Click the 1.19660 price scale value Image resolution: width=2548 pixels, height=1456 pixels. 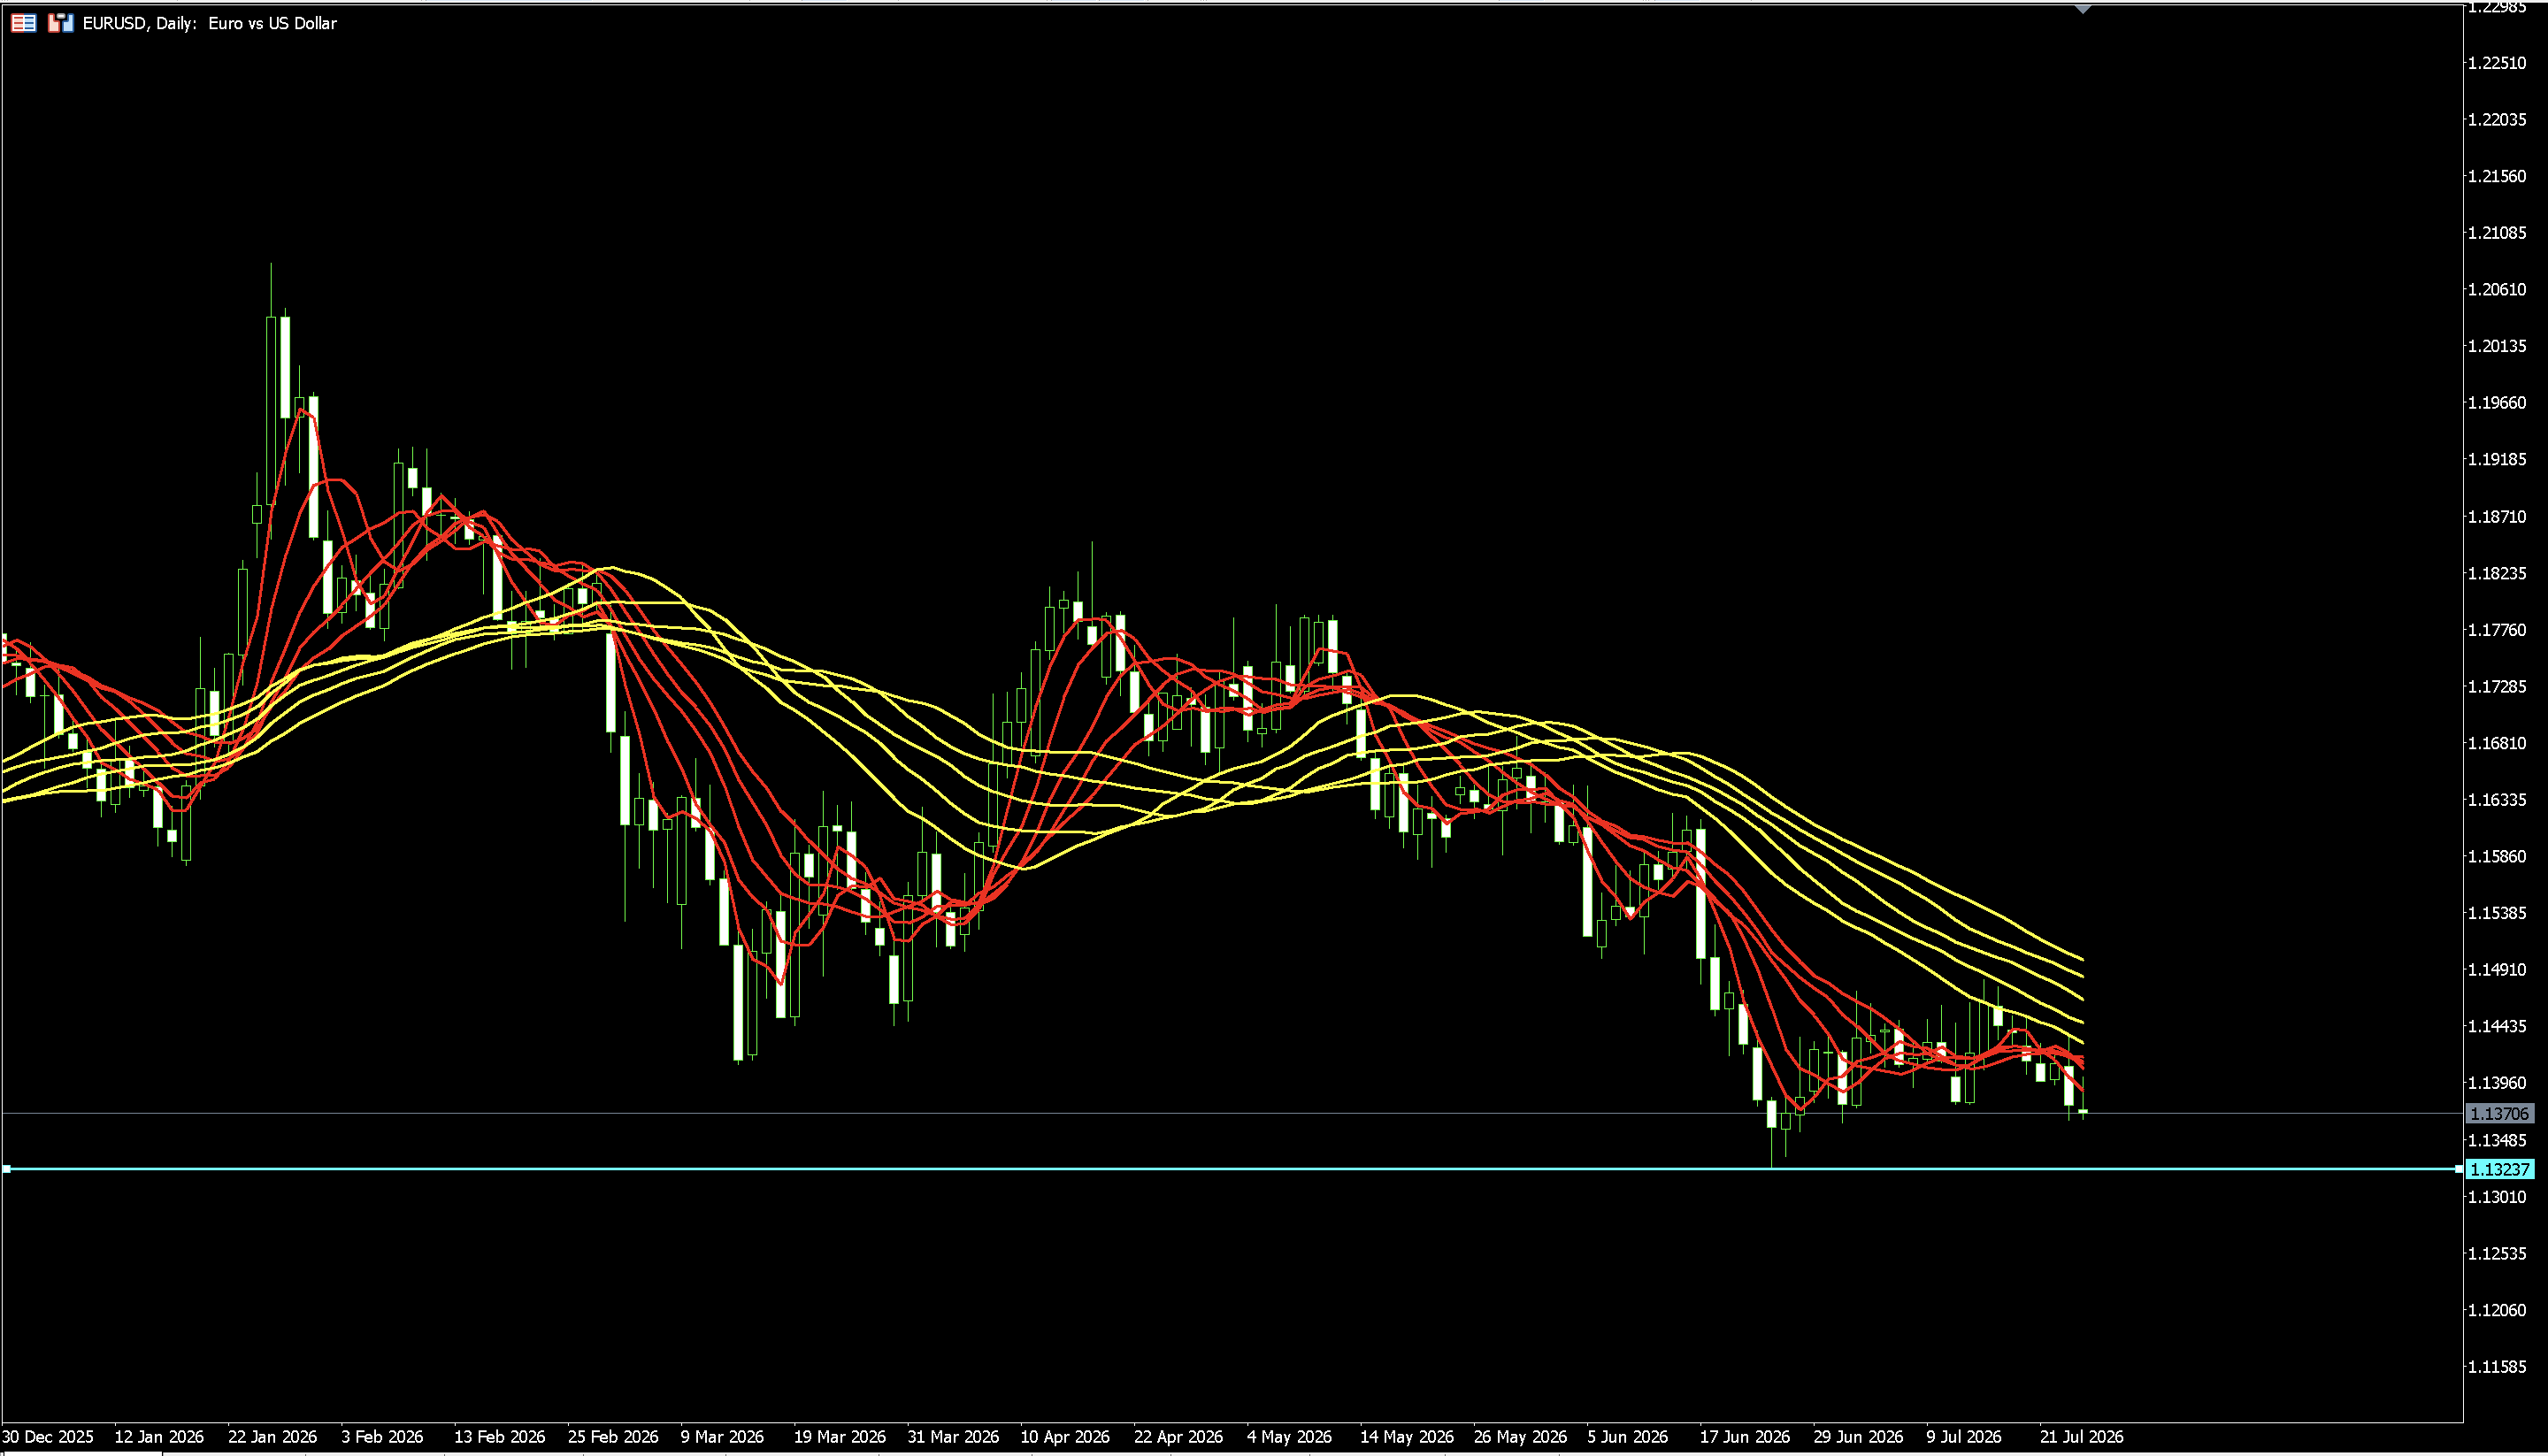pyautogui.click(x=2497, y=403)
